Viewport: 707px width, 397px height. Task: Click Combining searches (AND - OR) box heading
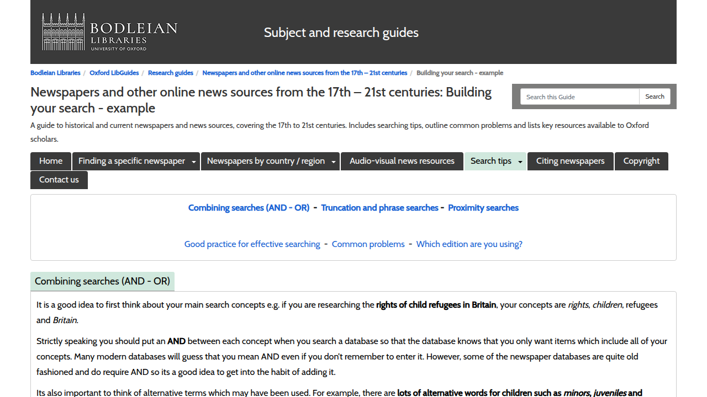pyautogui.click(x=102, y=281)
